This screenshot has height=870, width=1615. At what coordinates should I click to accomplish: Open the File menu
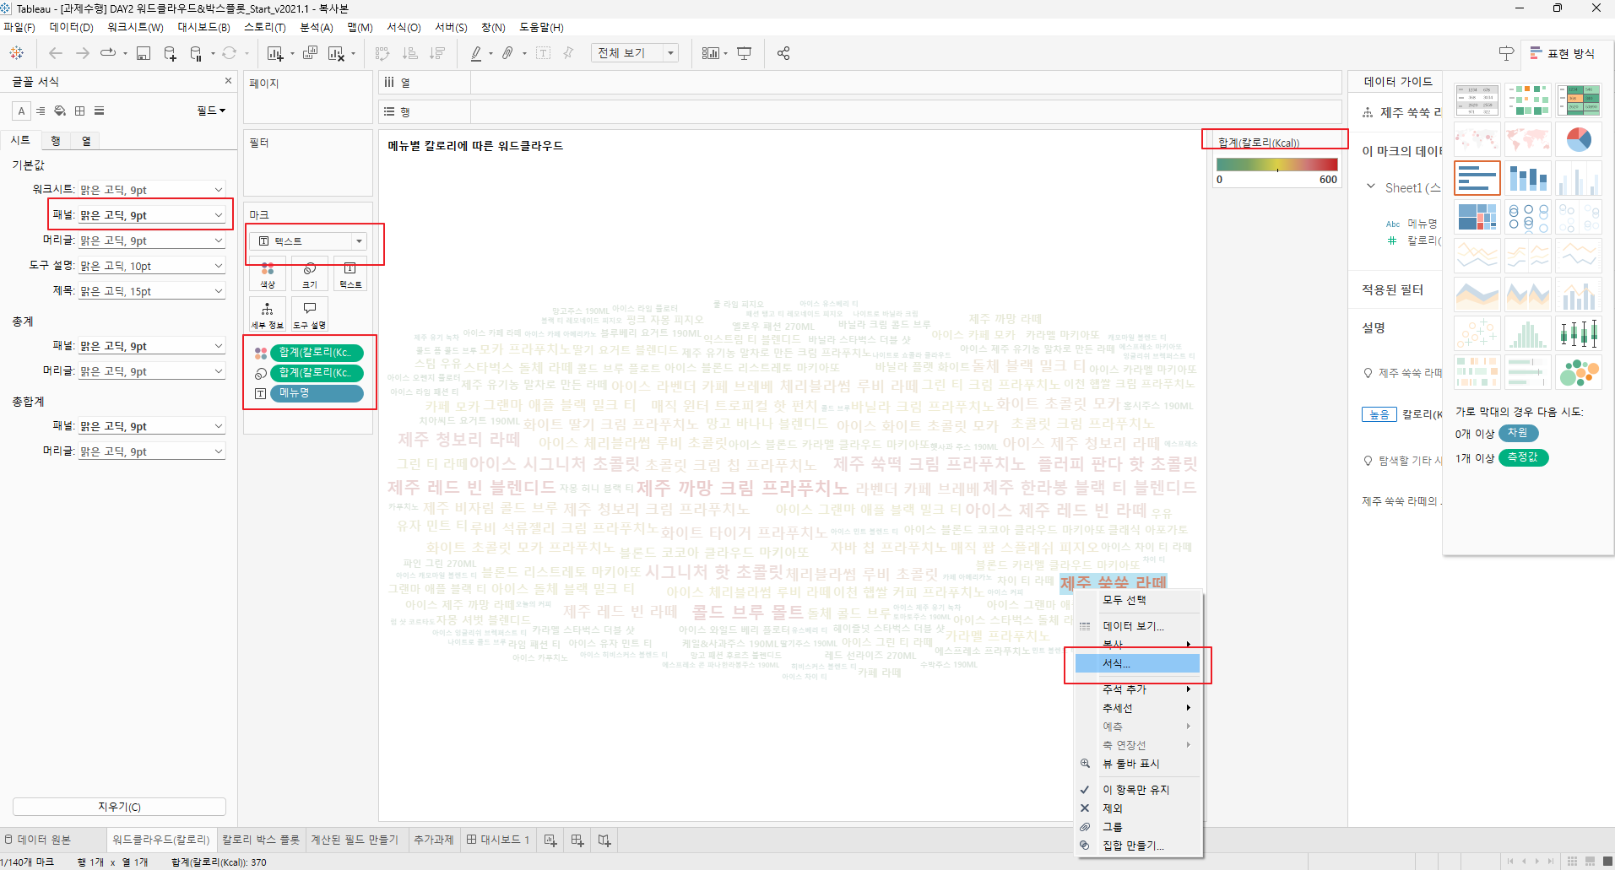pyautogui.click(x=19, y=27)
